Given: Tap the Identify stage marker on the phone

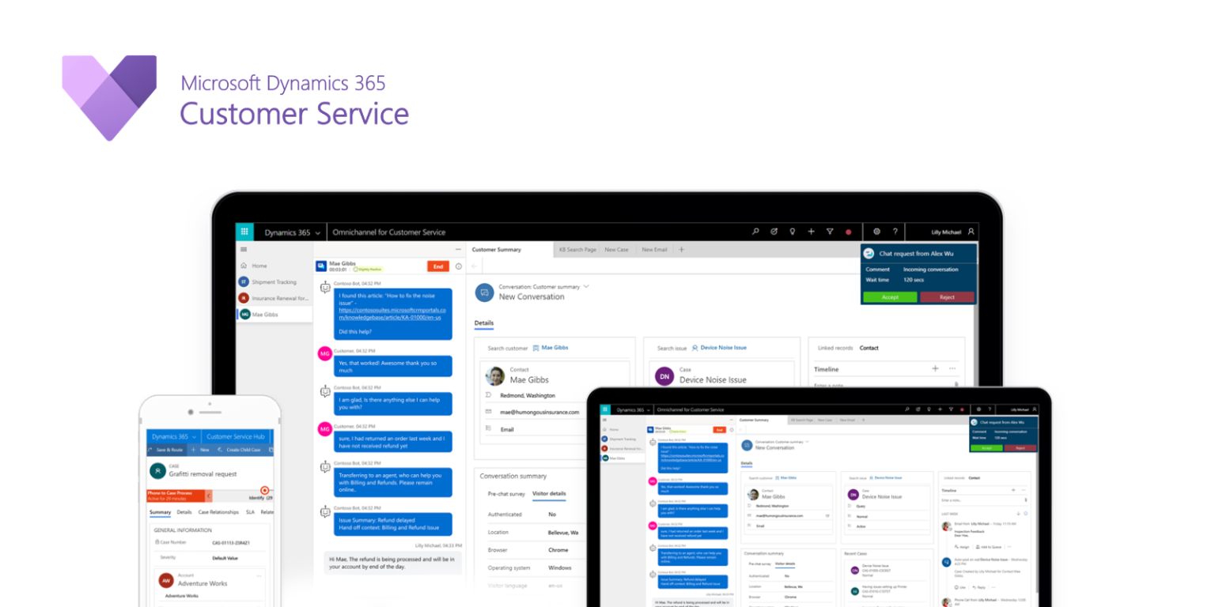Looking at the screenshot, I should click(x=265, y=490).
